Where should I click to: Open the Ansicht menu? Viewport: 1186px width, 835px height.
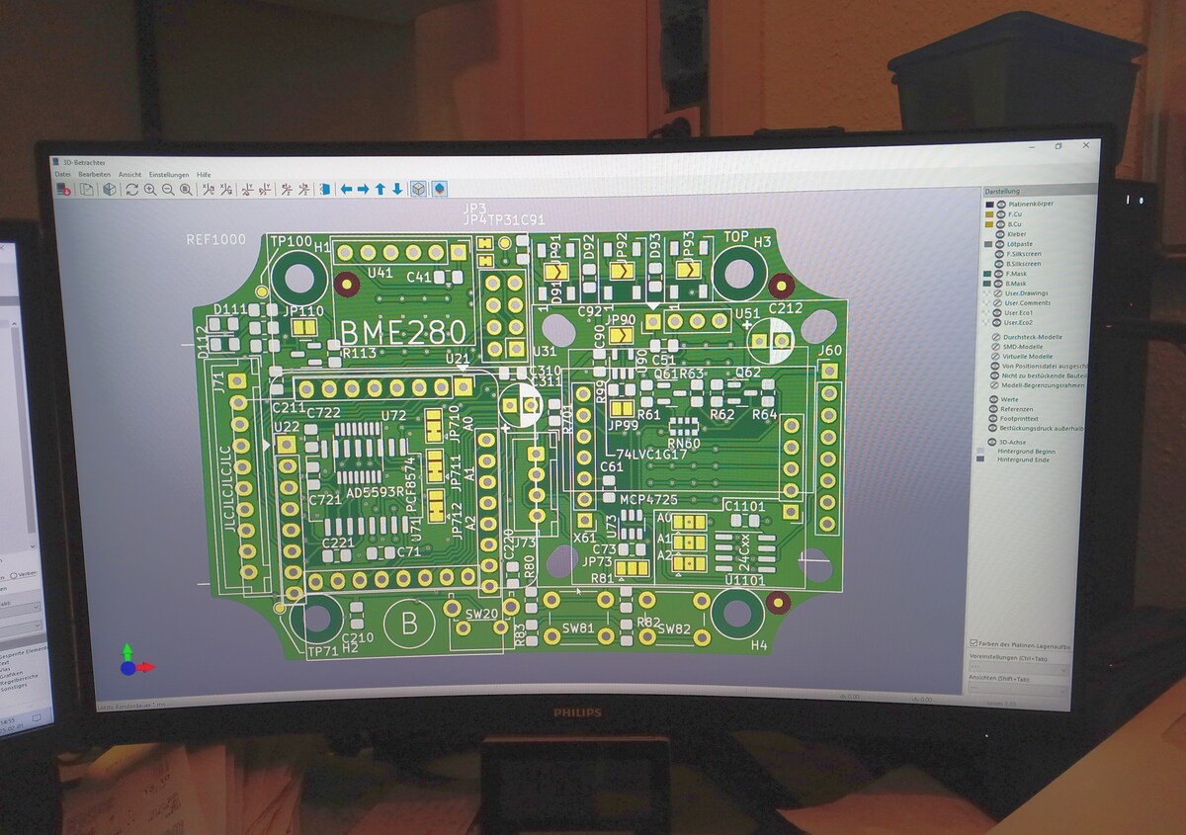point(129,174)
